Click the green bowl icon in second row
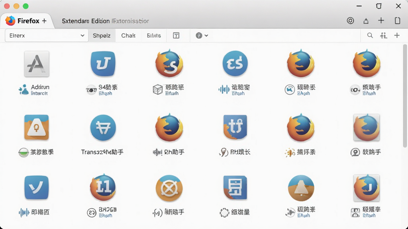This screenshot has width=408, height=229. point(24,152)
